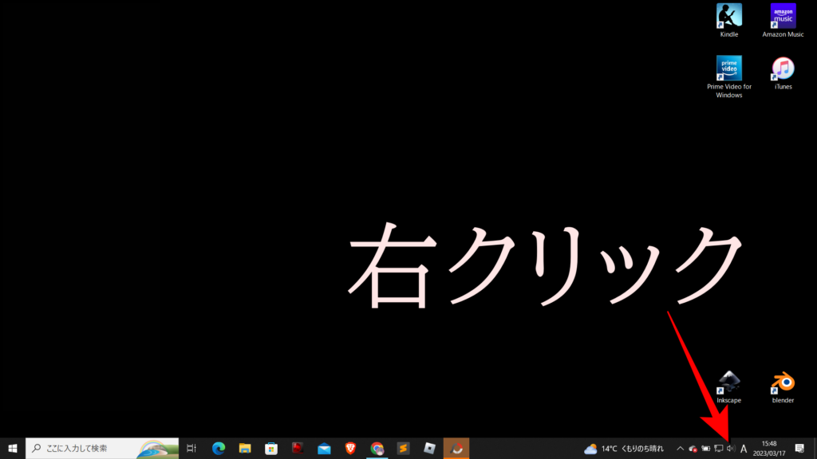Select the iTunes desktop icon
The height and width of the screenshot is (459, 817).
coord(783,69)
